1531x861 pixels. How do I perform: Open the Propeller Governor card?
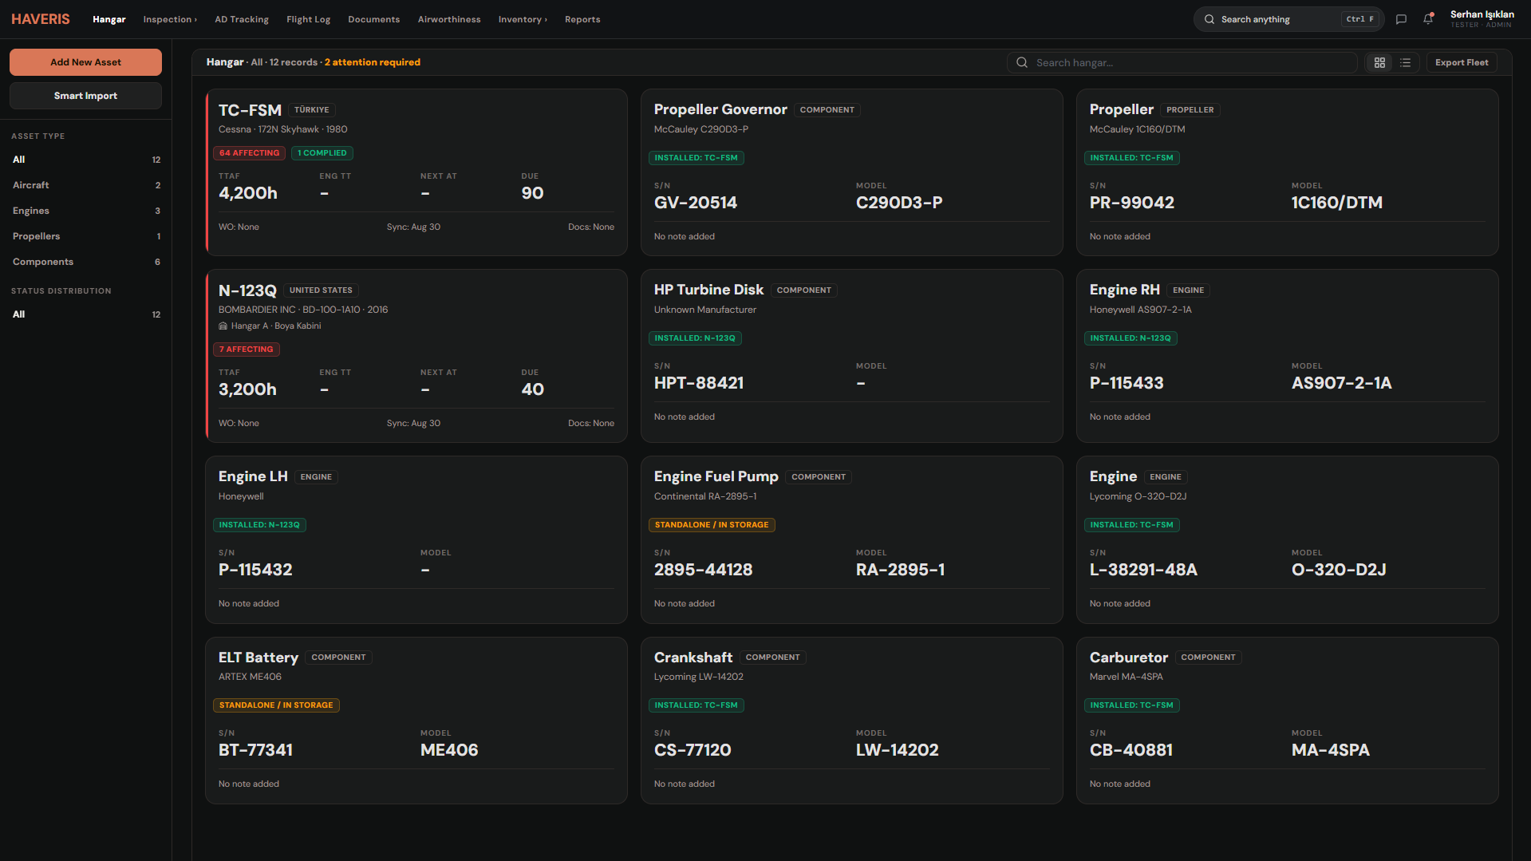click(x=852, y=172)
